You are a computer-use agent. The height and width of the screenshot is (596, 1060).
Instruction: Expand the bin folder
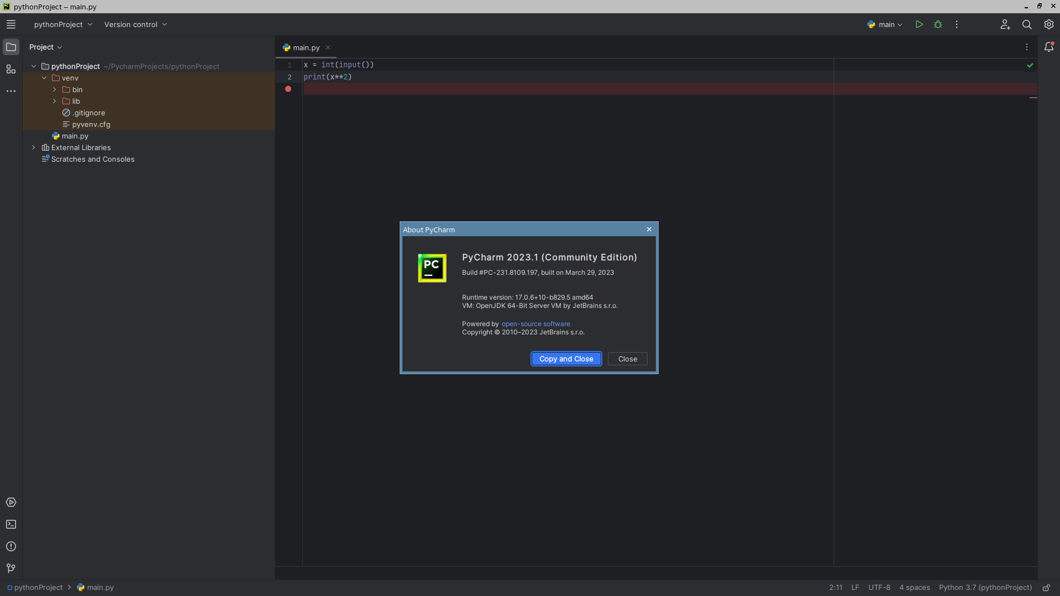(55, 89)
